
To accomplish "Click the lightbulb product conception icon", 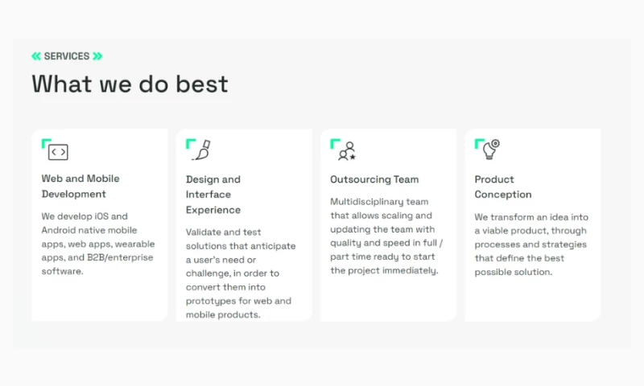I will 491,150.
